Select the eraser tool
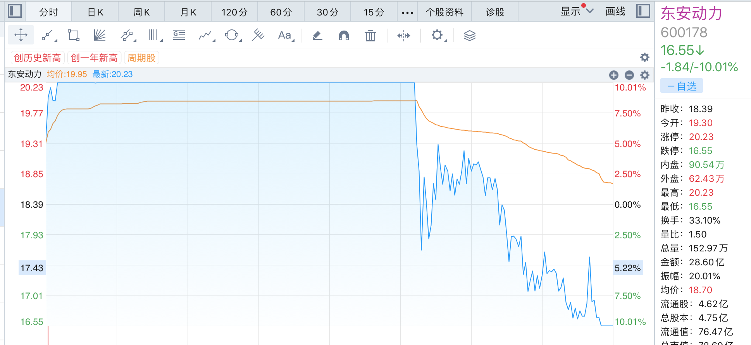This screenshot has width=751, height=345. 317,36
